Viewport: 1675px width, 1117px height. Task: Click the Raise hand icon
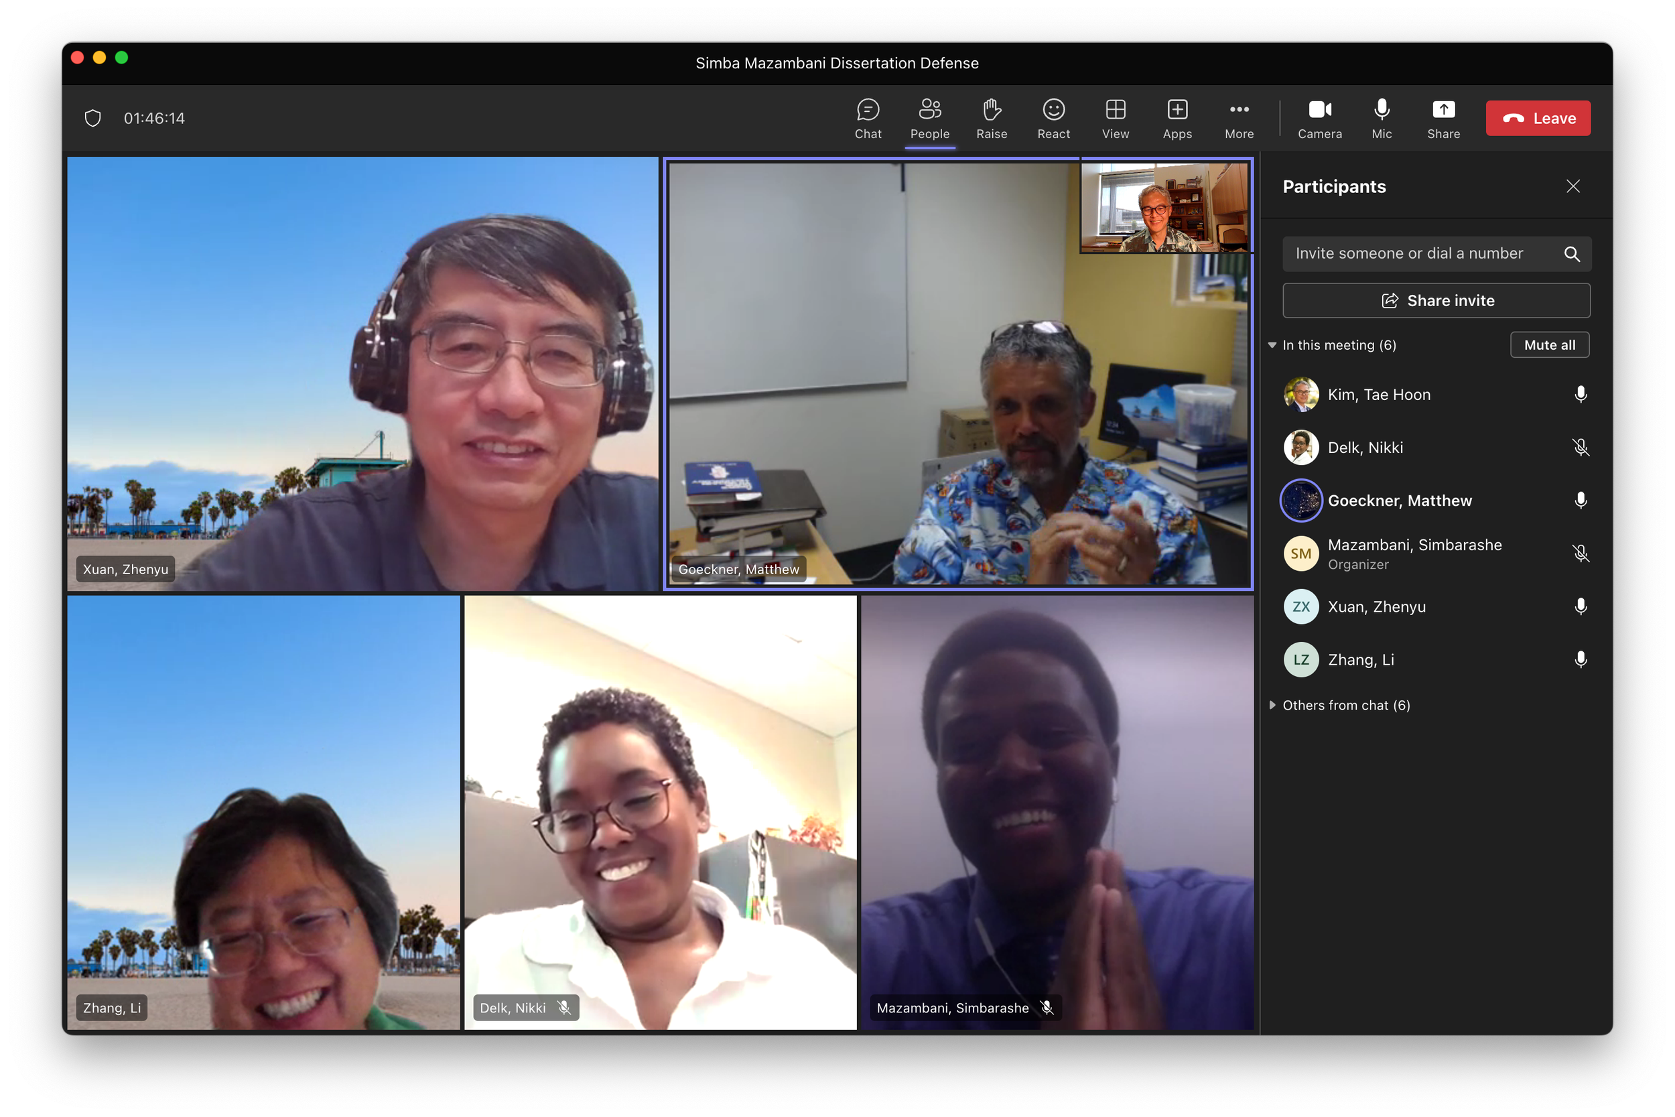[x=992, y=118]
